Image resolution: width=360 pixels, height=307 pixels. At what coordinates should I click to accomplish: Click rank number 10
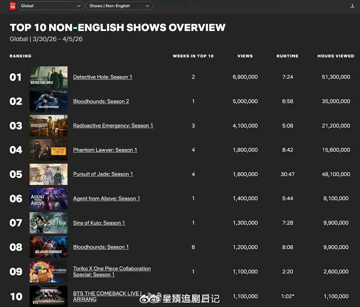click(16, 296)
